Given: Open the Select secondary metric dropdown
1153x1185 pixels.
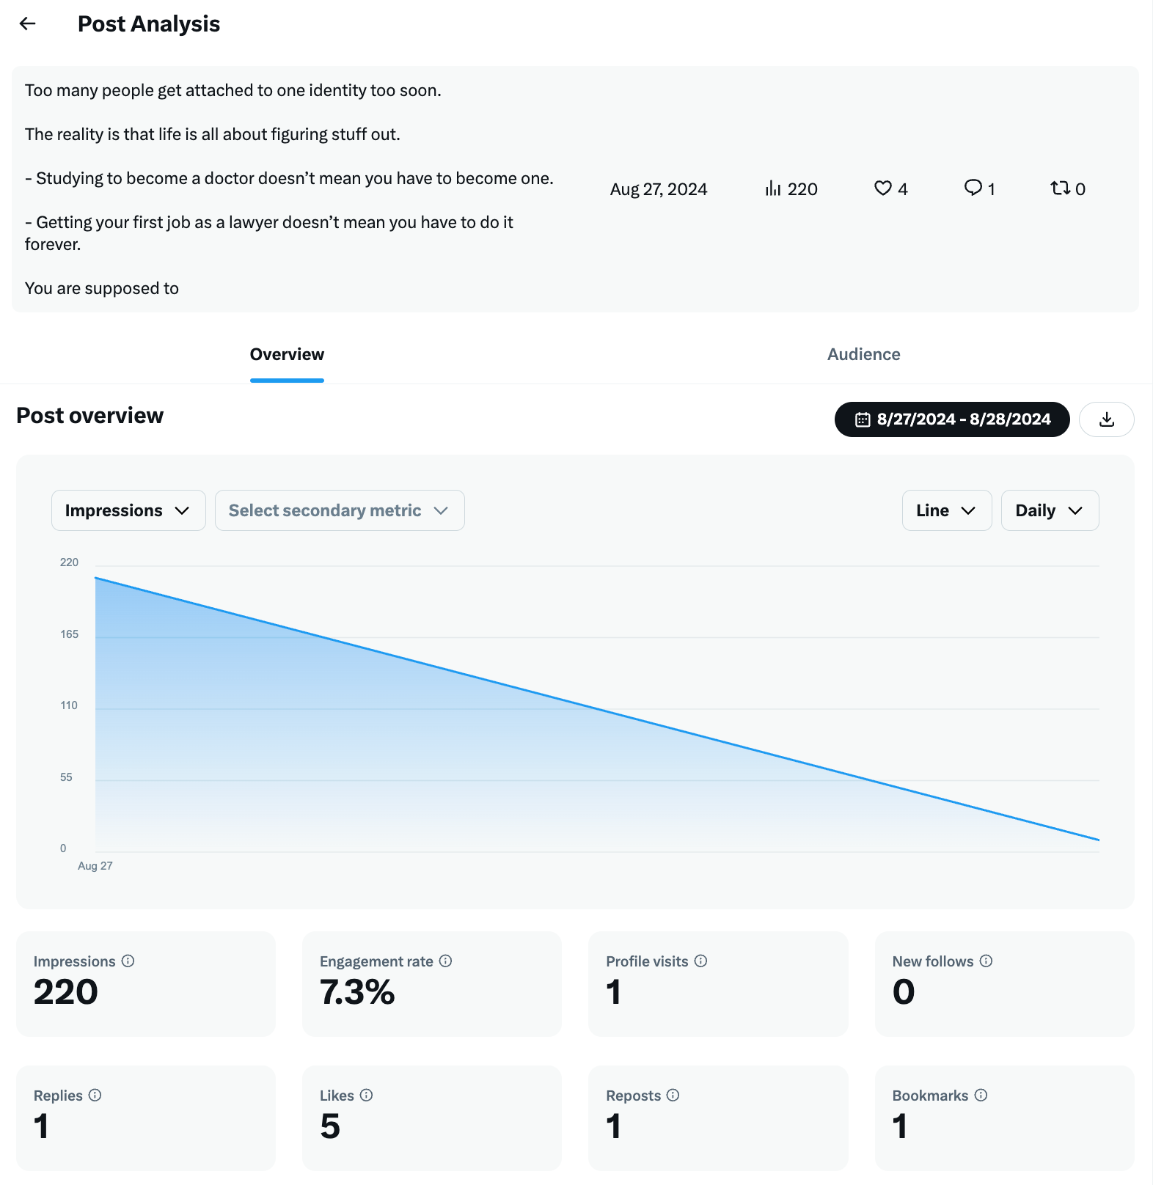Looking at the screenshot, I should coord(339,510).
